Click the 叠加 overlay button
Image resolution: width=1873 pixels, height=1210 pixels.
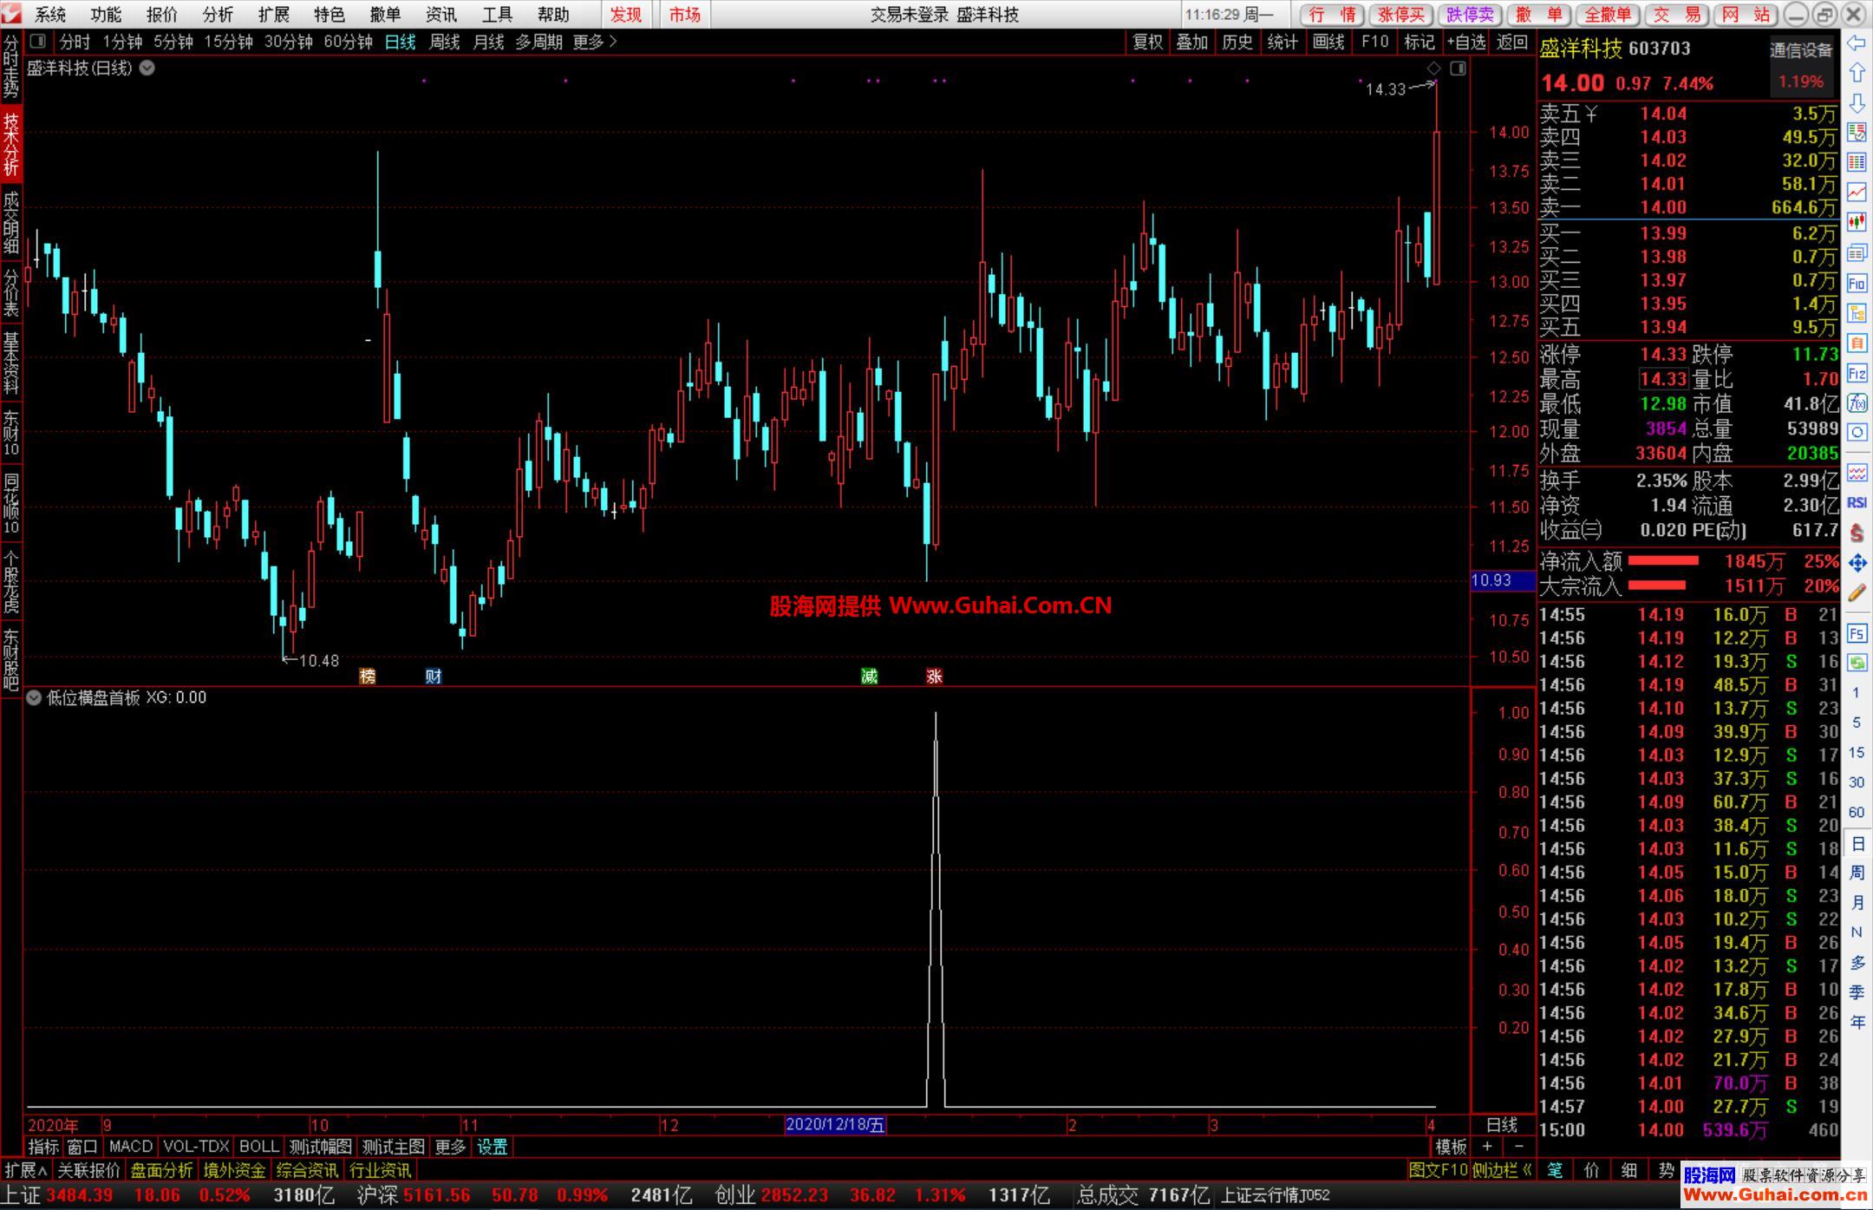(x=1192, y=42)
